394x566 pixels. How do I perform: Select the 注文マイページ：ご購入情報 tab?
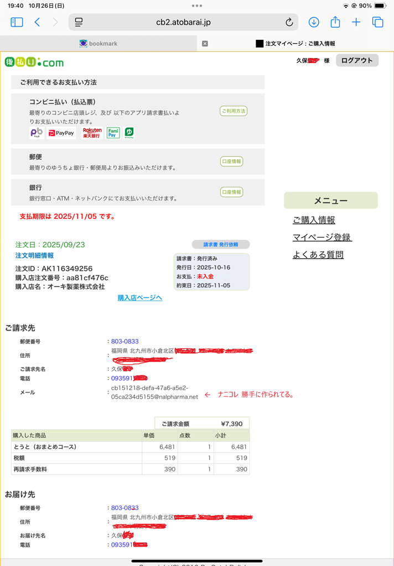(295, 43)
